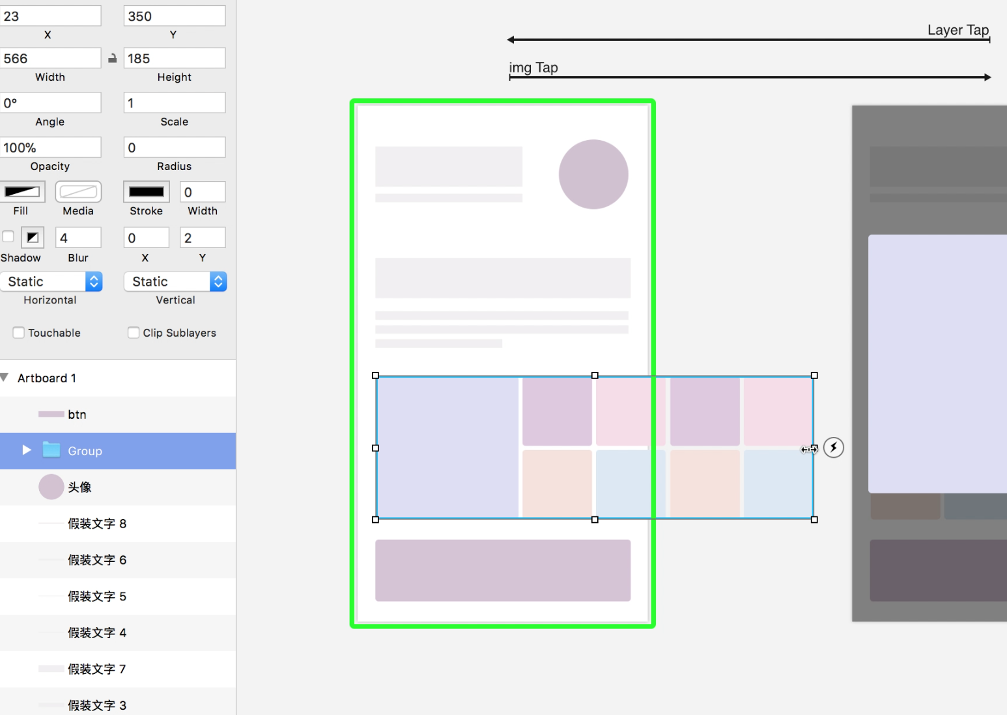Open the Fill color swatch

pos(22,192)
